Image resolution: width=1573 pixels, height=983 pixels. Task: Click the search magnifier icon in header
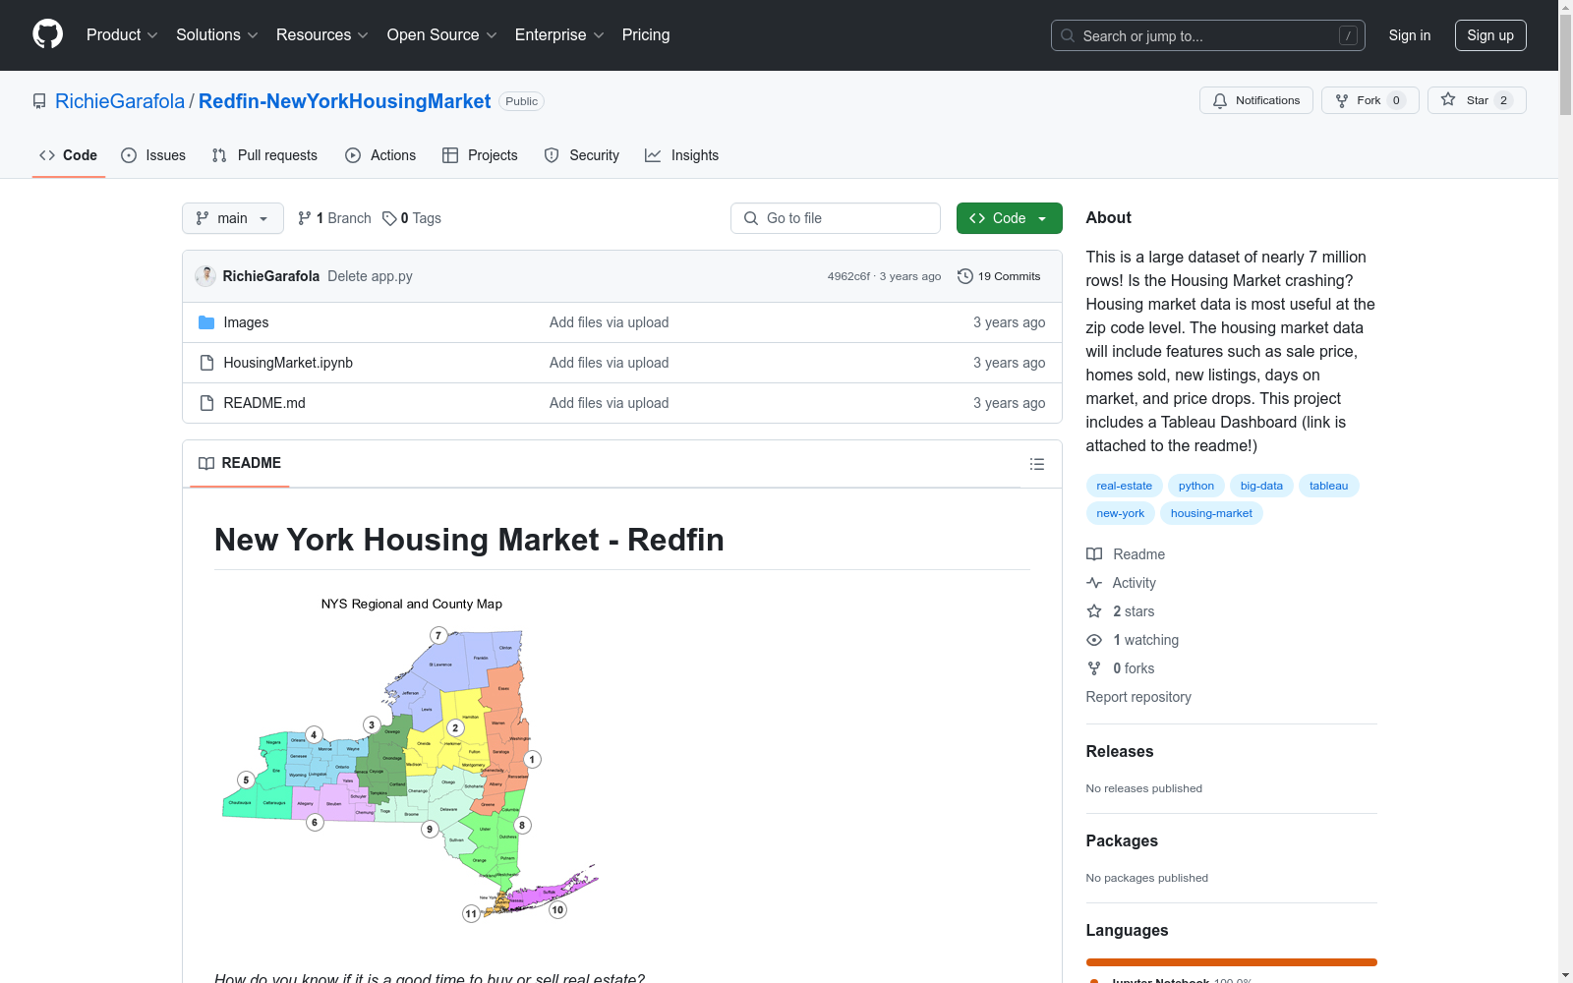point(1068,35)
